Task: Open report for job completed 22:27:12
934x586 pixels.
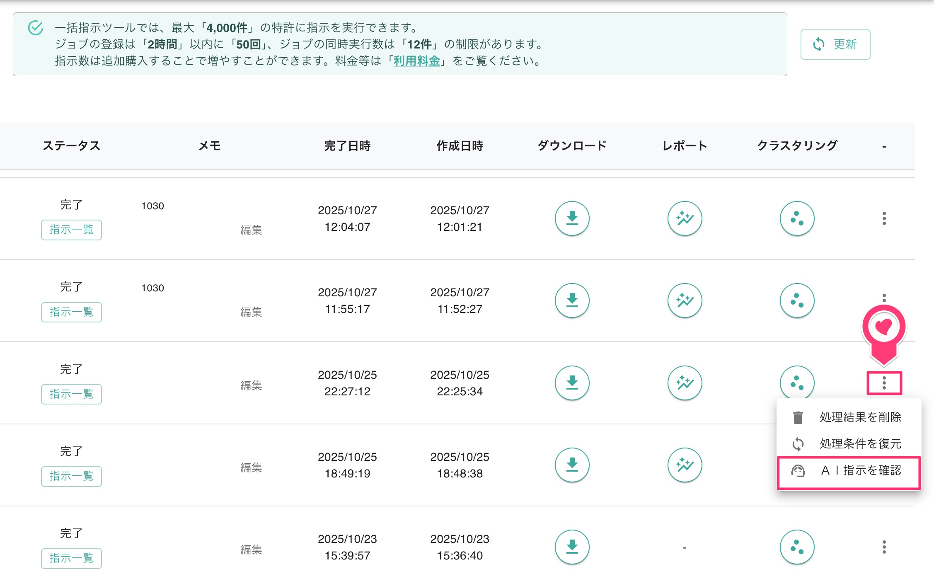Action: click(685, 383)
